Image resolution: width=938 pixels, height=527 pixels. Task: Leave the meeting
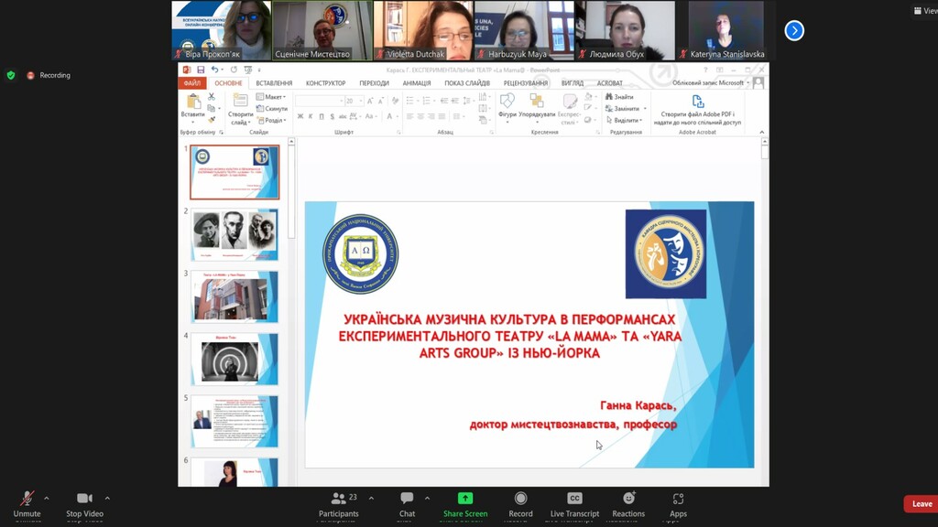pyautogui.click(x=921, y=504)
